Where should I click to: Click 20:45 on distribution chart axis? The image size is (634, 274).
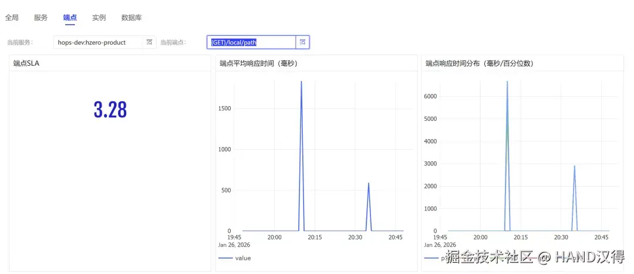601,238
